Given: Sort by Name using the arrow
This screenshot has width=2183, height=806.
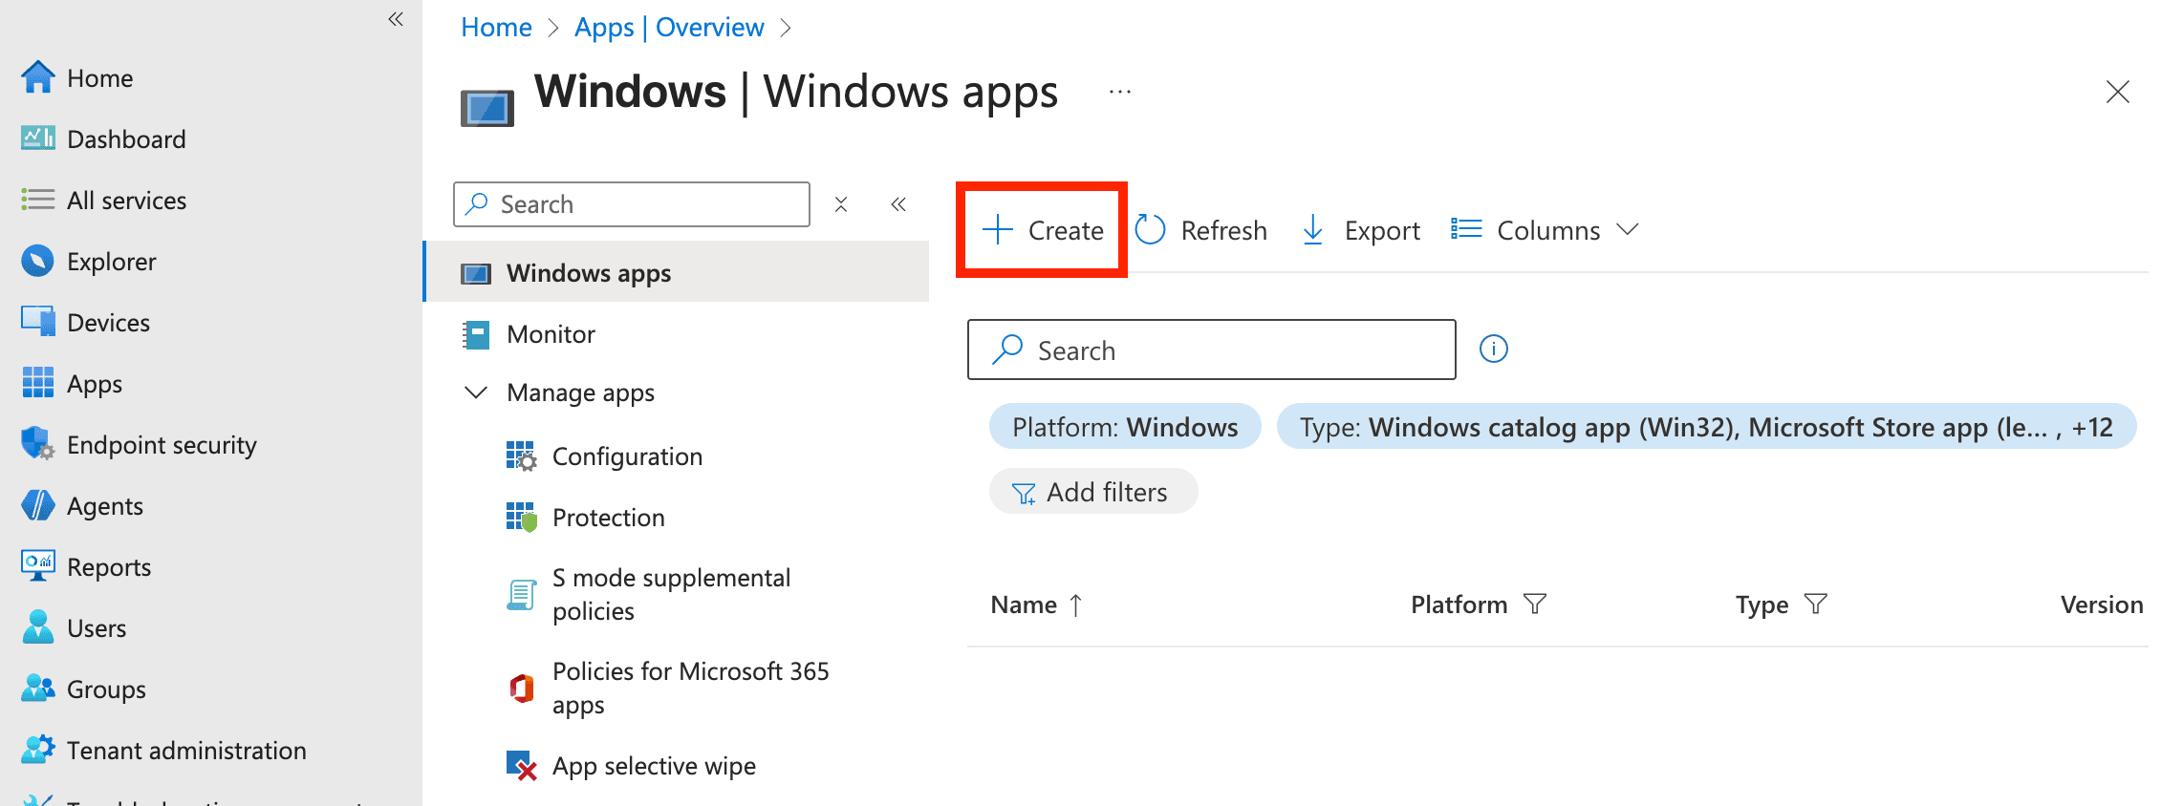Looking at the screenshot, I should point(1076,604).
